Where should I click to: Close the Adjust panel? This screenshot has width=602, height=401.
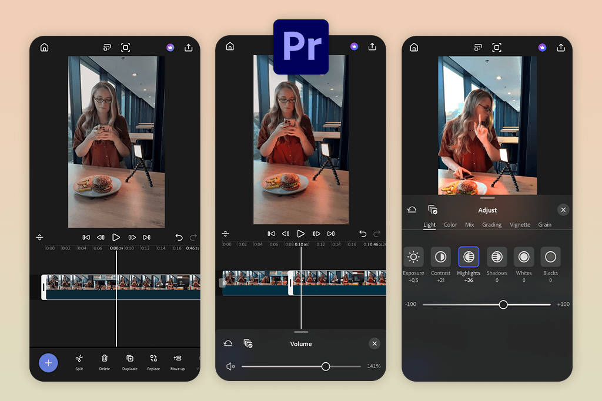click(563, 210)
